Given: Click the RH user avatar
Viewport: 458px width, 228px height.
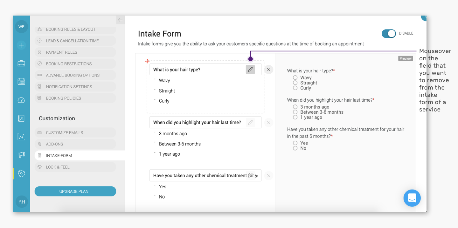Looking at the screenshot, I should 22,202.
